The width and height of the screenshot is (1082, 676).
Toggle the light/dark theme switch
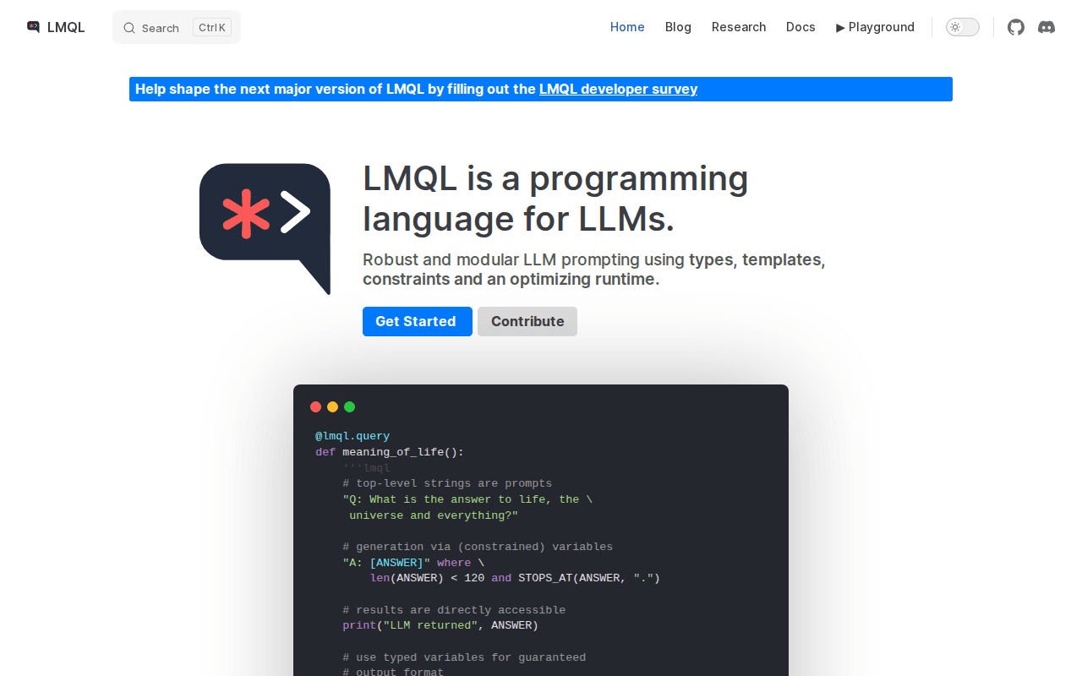coord(963,27)
